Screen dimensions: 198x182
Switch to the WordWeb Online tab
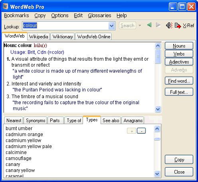pos(94,37)
